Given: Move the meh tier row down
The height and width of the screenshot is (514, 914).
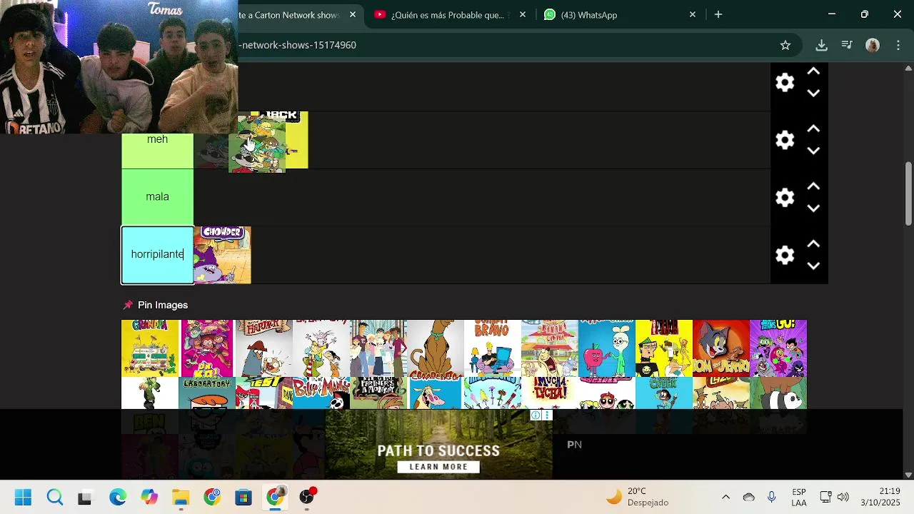Looking at the screenshot, I should click(813, 151).
